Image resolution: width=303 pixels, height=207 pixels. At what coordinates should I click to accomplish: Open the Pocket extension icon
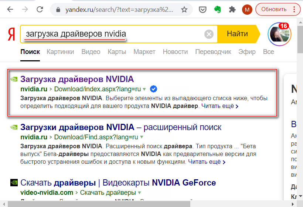pos(202,9)
